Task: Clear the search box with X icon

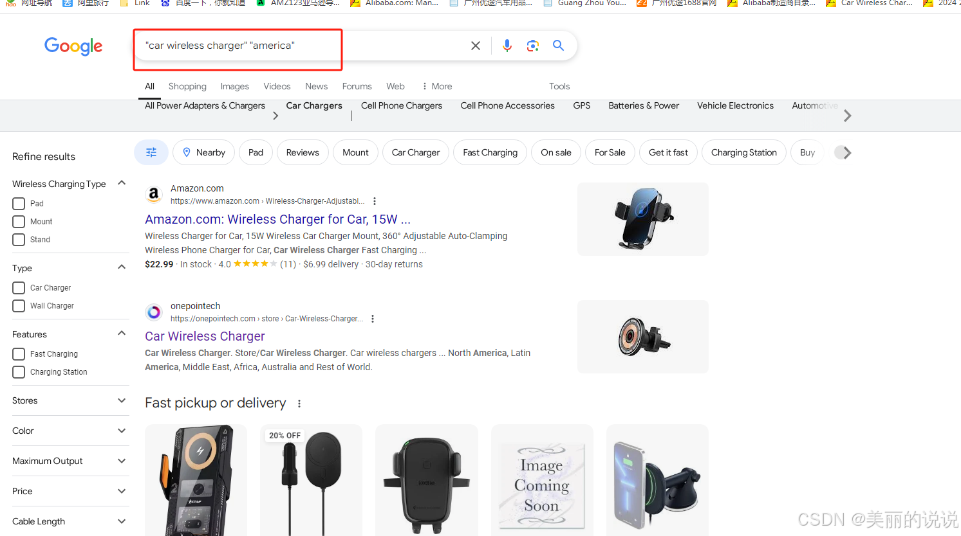Action: (476, 46)
